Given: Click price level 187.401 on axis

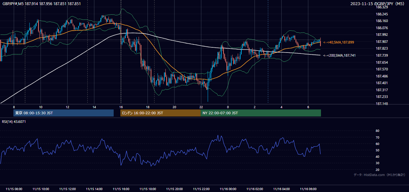Looking at the screenshot, I should coord(382,83).
